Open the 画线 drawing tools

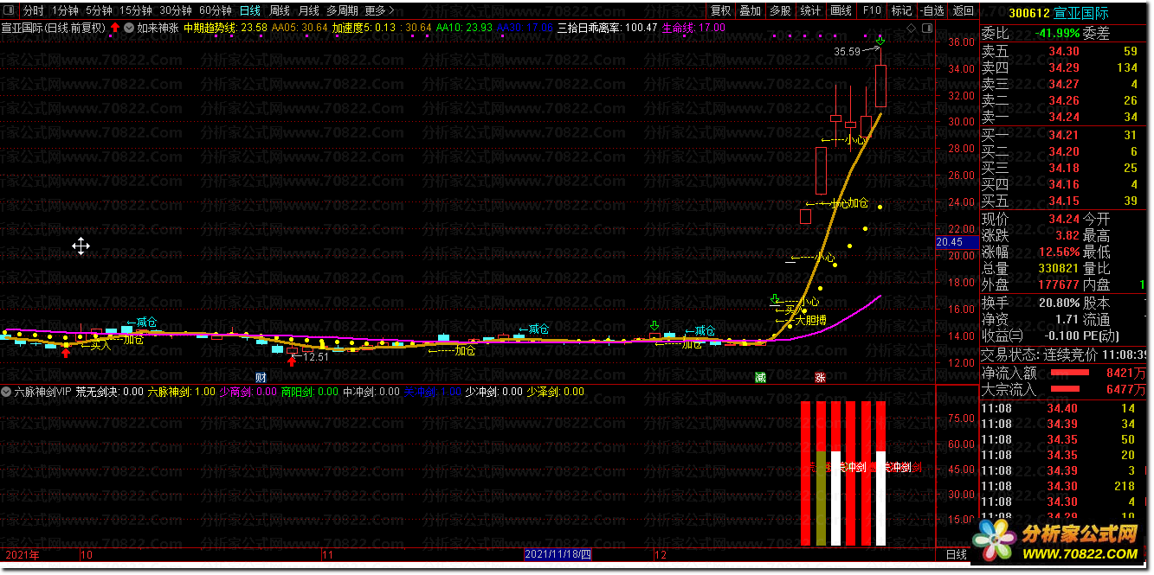pos(841,11)
